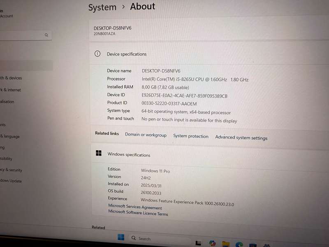Click the search magnifier in the settings sidebar
This screenshot has width=329, height=247.
point(46,35)
